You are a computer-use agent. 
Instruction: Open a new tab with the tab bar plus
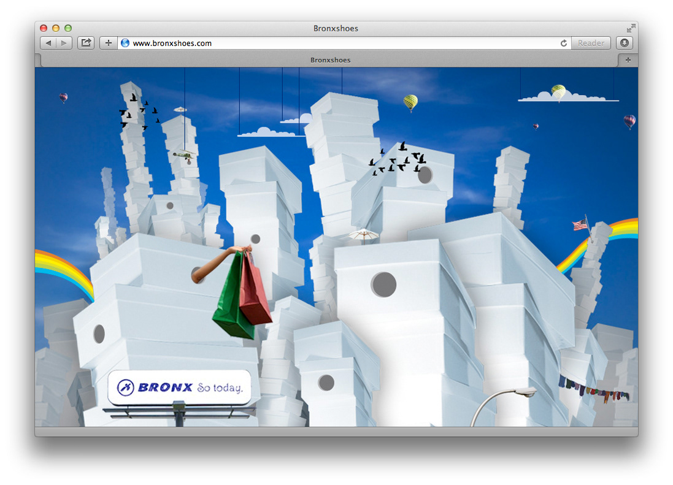pos(628,60)
